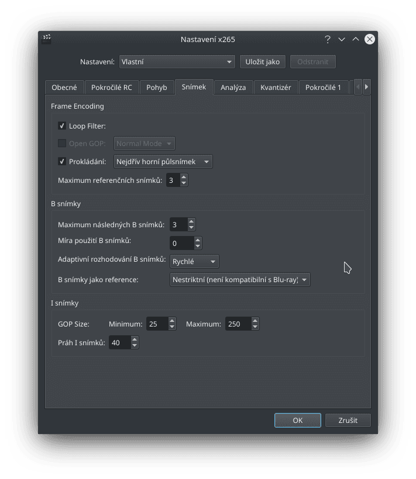Open the Rychlé adaptive B-frames dropdown
416x479 pixels.
(194, 262)
